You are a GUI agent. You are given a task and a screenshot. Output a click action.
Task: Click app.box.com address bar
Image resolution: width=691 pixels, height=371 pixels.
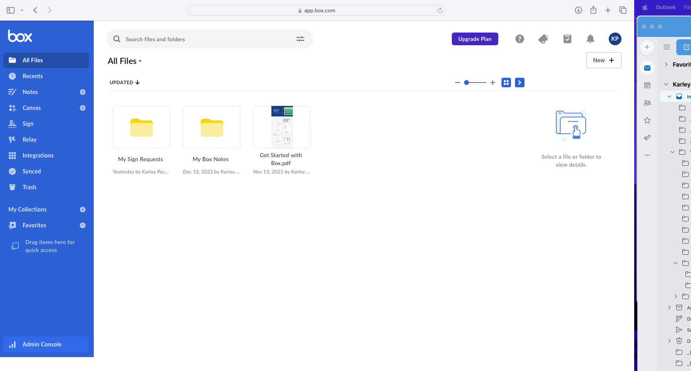click(x=316, y=10)
